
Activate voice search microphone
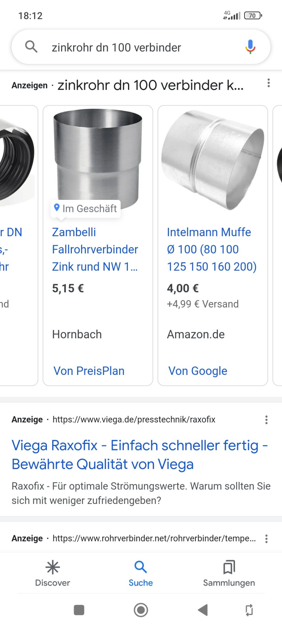click(x=250, y=47)
